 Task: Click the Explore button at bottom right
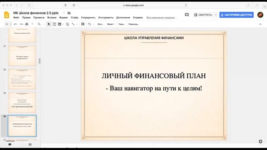tap(260, 142)
